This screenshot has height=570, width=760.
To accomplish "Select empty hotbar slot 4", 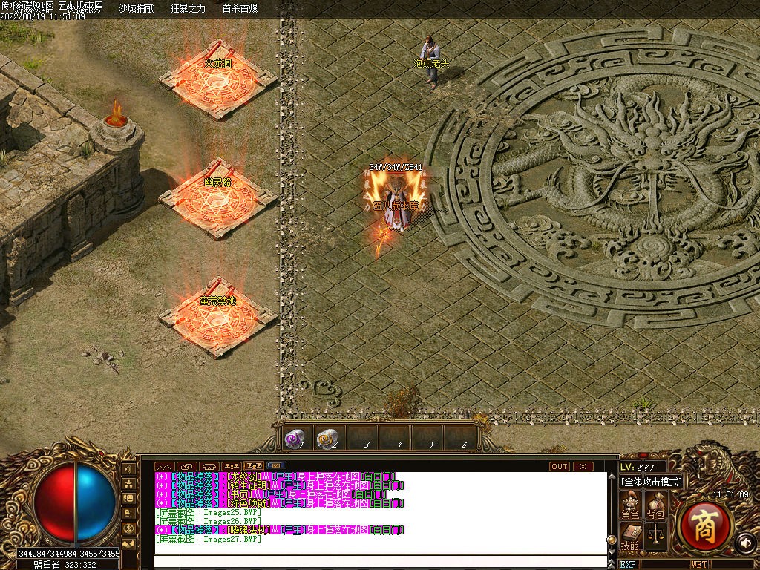I will click(396, 438).
